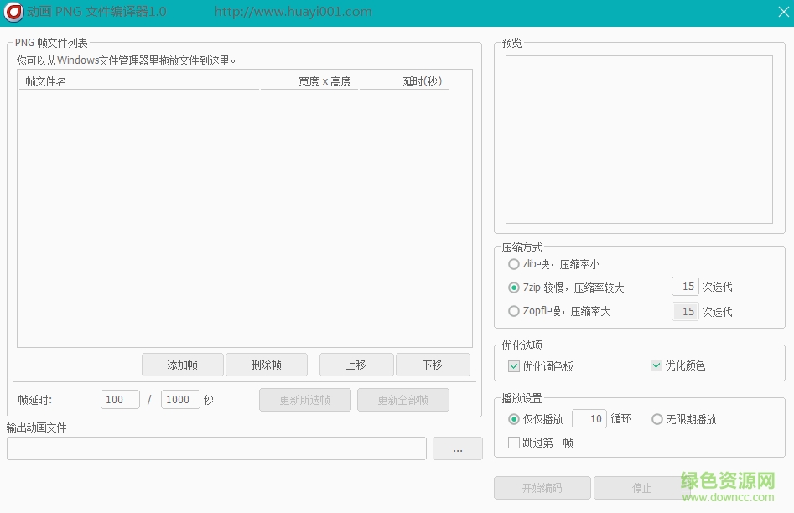The width and height of the screenshot is (794, 513).
Task: Enable the 跳过第一帧 option
Action: pos(514,443)
